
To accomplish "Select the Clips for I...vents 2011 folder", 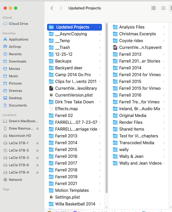I will (x=74, y=81).
